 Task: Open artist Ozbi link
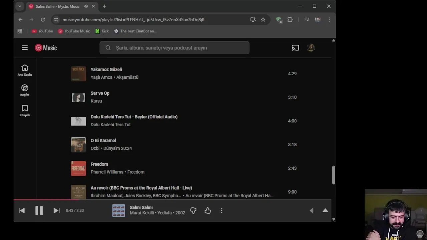(x=95, y=148)
